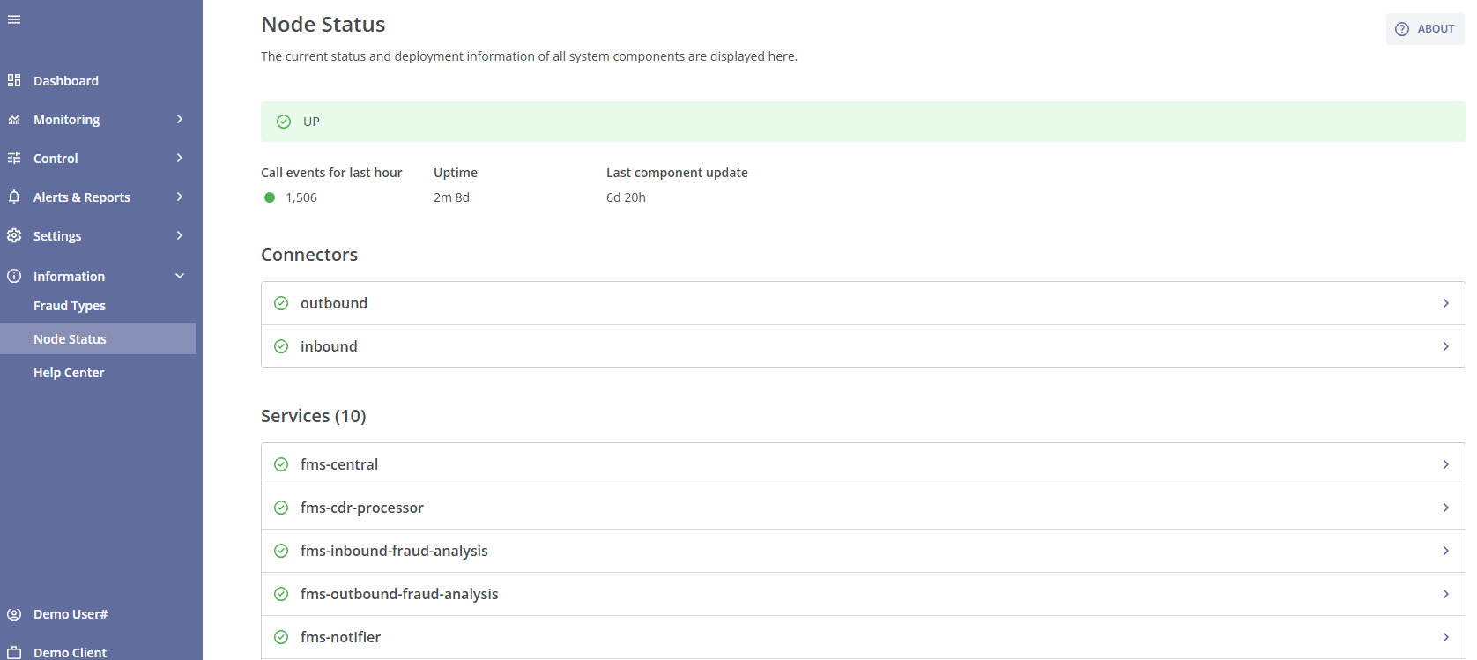Click the hamburger menu icon
The image size is (1477, 660).
(x=14, y=19)
